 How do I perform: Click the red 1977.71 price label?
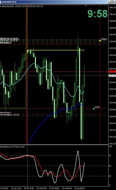click(112, 72)
